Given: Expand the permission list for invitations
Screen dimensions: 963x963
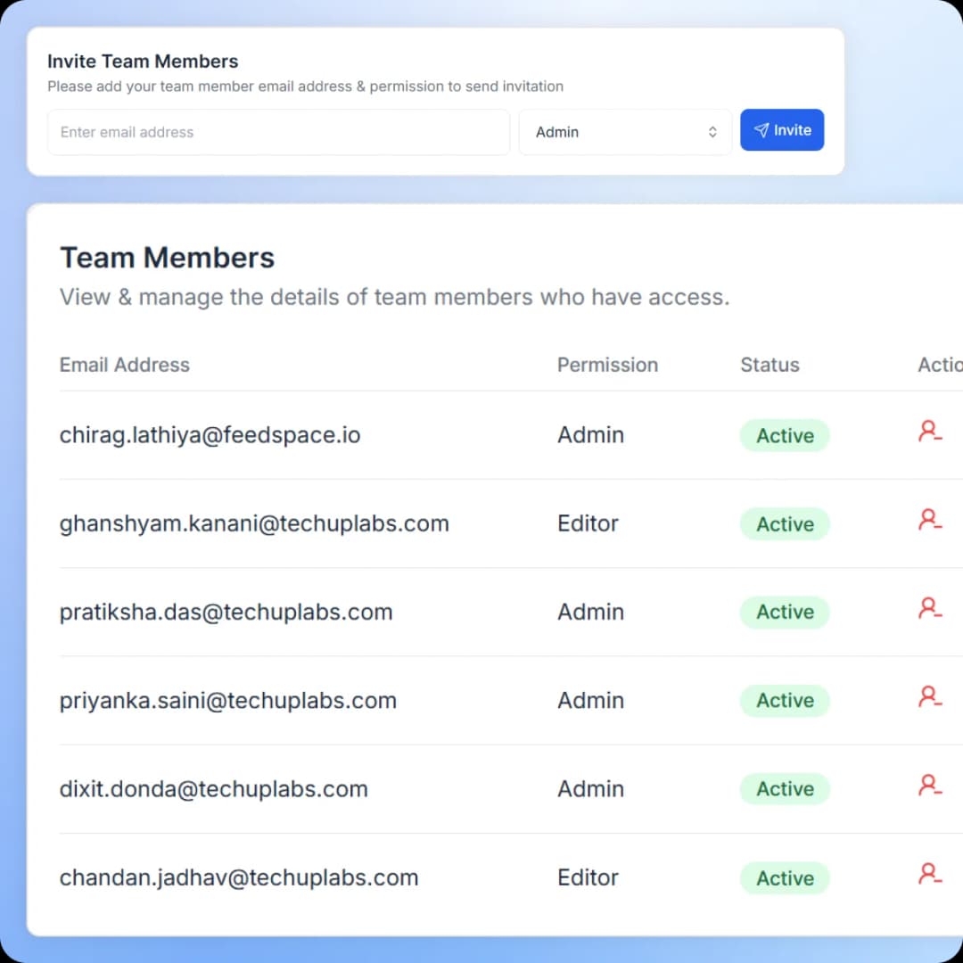Looking at the screenshot, I should tap(624, 131).
